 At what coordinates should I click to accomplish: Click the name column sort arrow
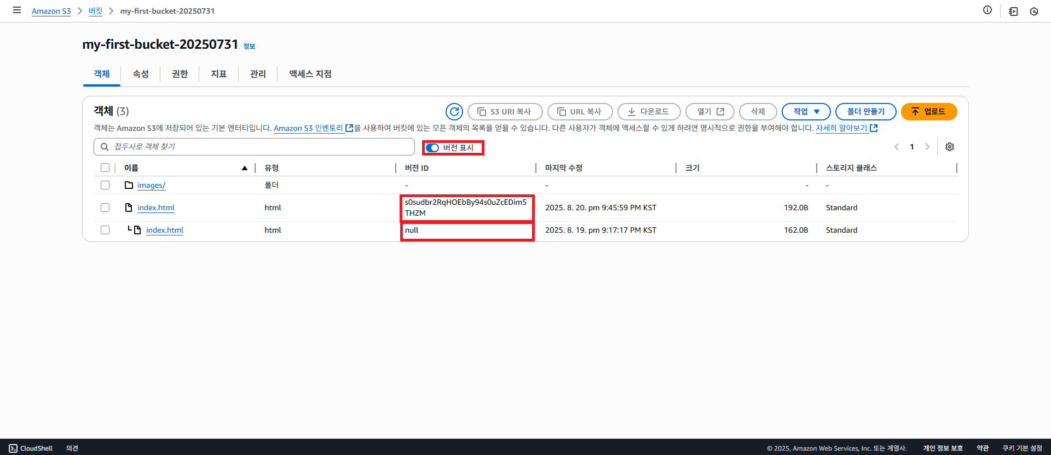tap(245, 168)
